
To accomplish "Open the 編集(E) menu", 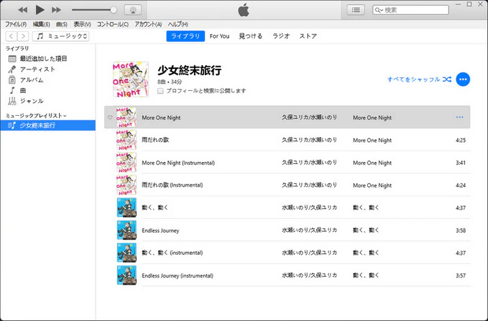I will pos(42,24).
